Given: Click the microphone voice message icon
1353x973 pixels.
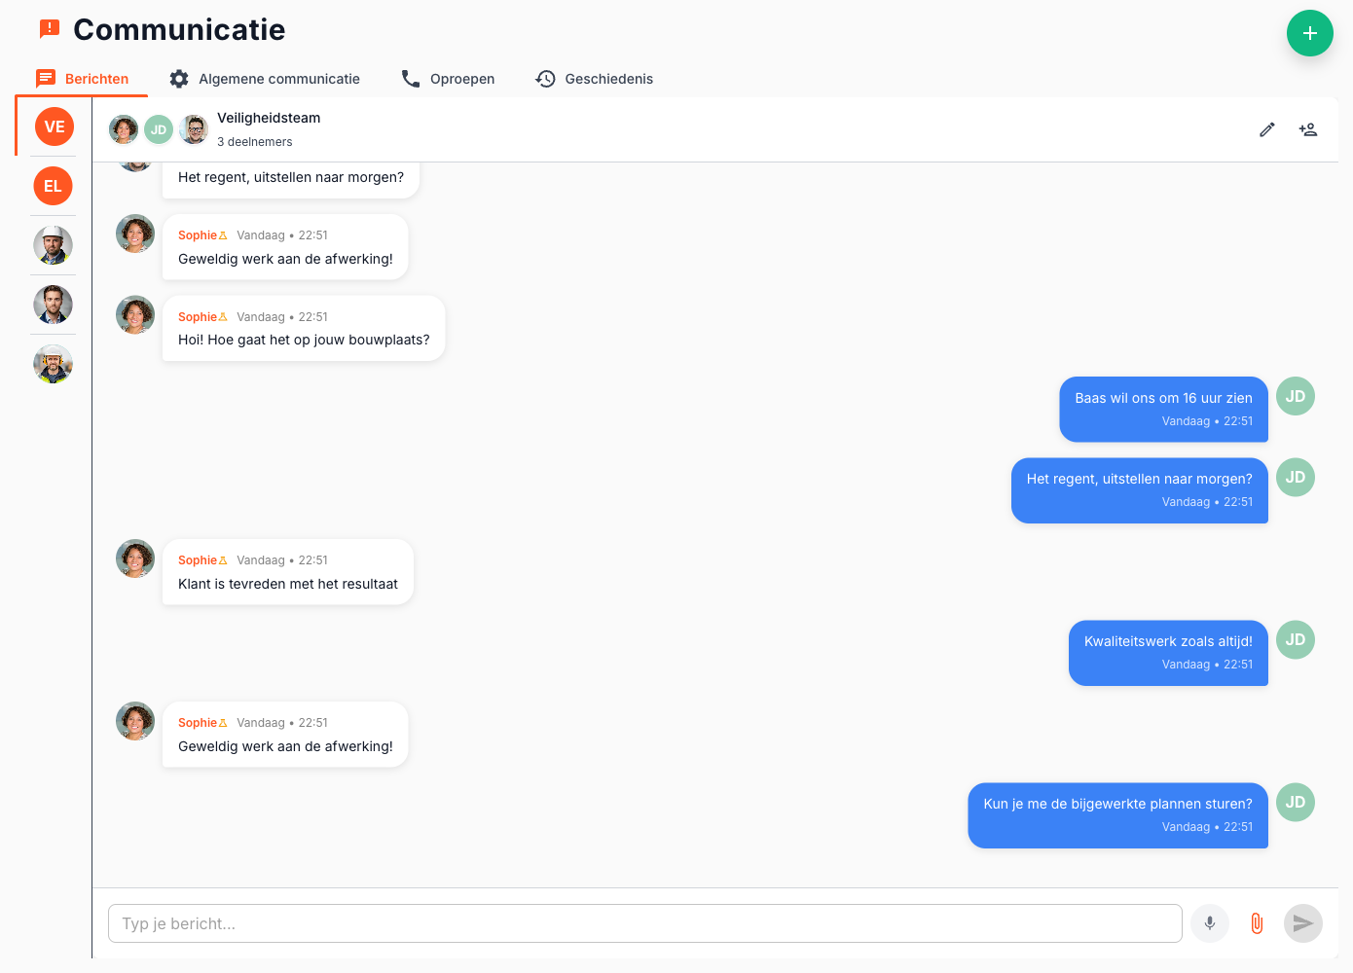Looking at the screenshot, I should point(1209,923).
